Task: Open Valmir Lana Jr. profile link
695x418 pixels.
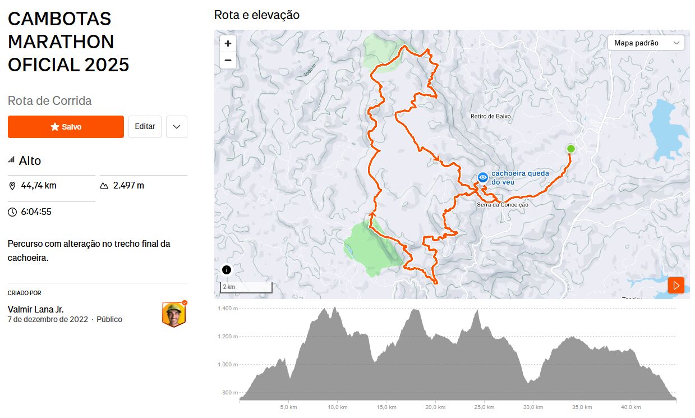Action: (x=36, y=310)
